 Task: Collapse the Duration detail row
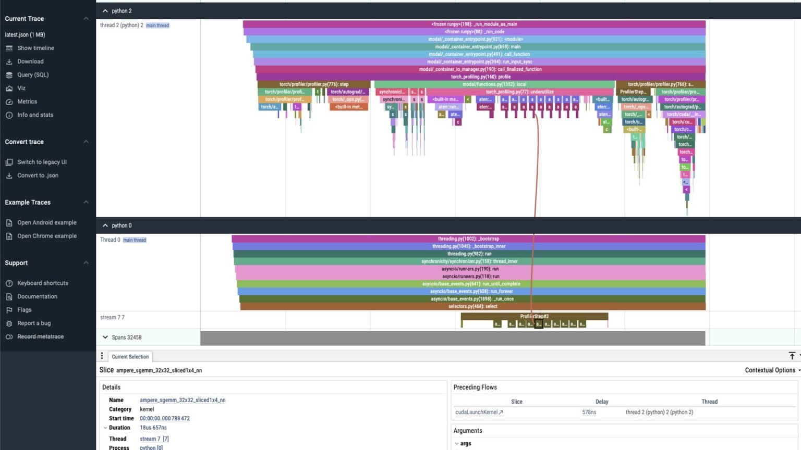[x=105, y=428]
